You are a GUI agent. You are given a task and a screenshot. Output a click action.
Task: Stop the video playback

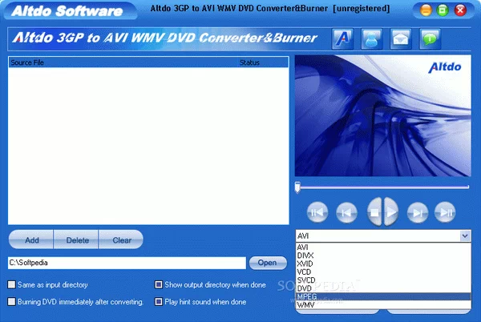[x=373, y=212]
